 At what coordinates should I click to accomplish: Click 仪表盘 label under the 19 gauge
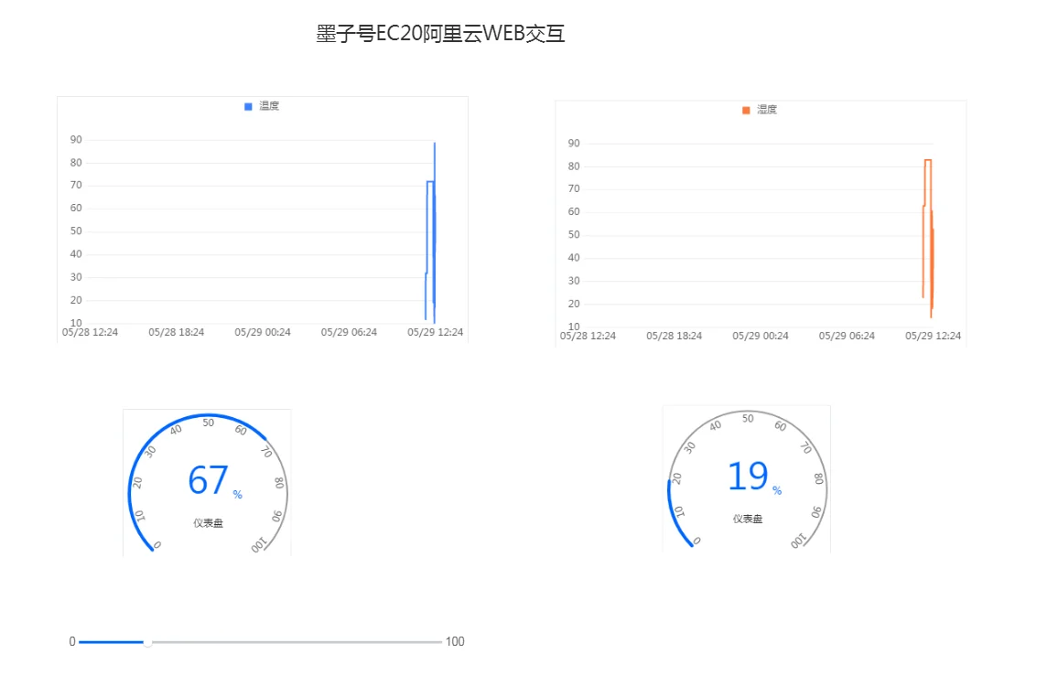coord(748,519)
